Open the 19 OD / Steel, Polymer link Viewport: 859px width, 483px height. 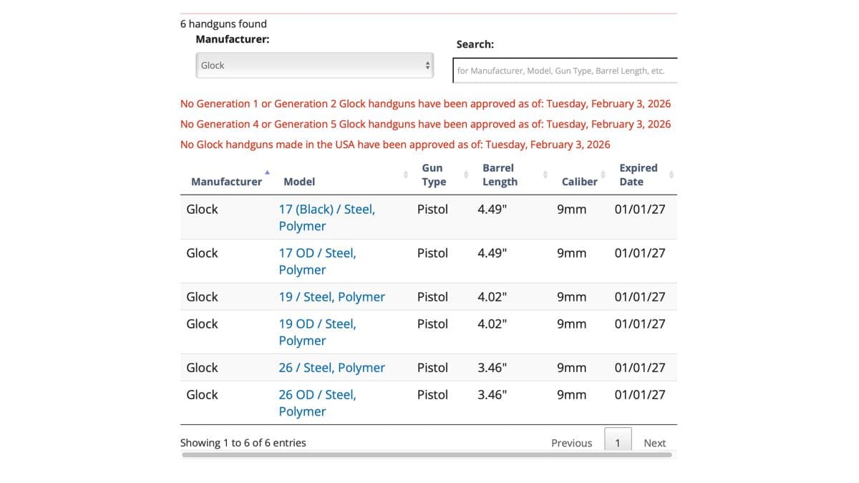[317, 332]
